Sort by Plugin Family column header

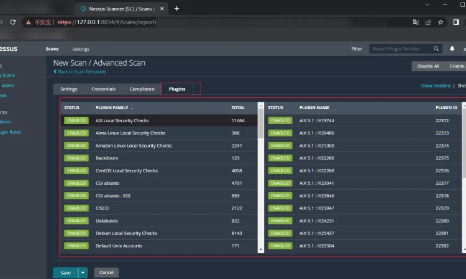pyautogui.click(x=112, y=108)
